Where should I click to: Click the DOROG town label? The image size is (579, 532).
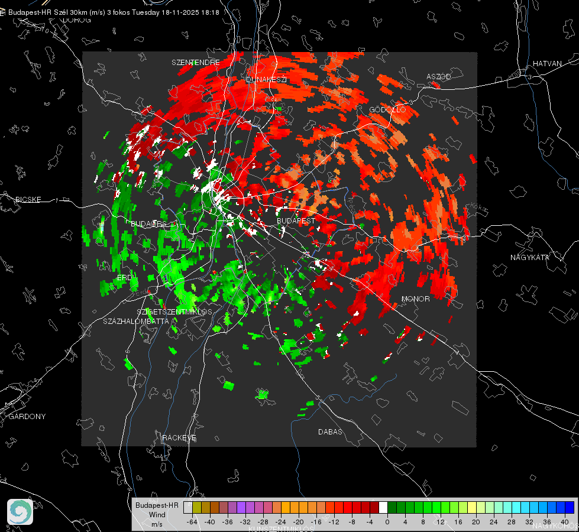(x=77, y=20)
